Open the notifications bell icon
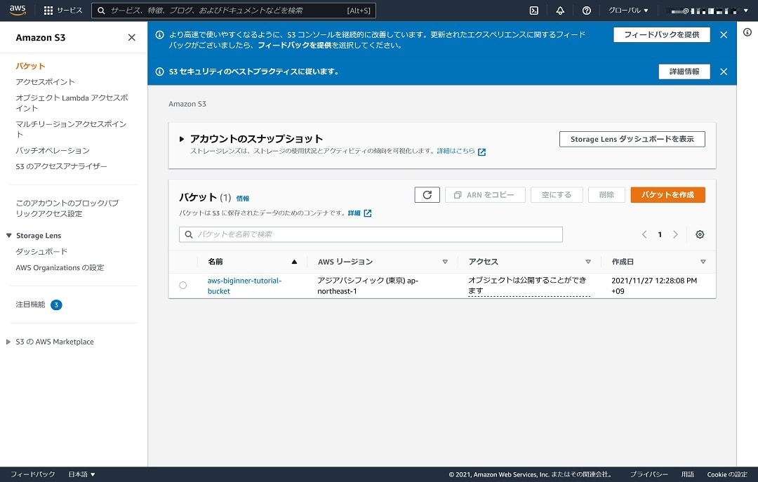The height and width of the screenshot is (482, 758). pyautogui.click(x=560, y=10)
